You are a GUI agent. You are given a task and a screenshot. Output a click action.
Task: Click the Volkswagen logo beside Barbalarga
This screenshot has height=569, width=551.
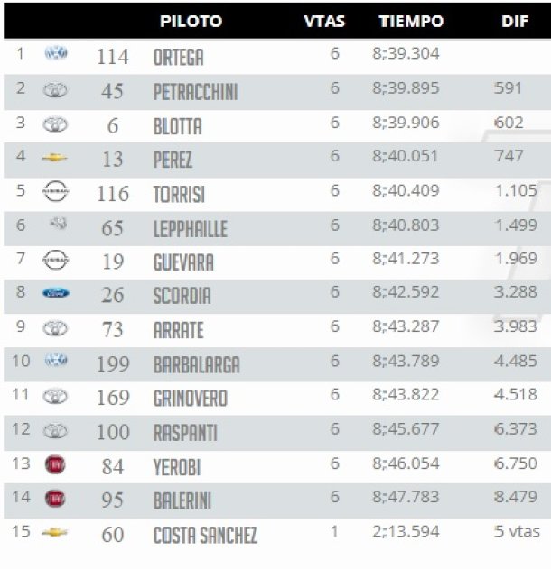coord(56,360)
